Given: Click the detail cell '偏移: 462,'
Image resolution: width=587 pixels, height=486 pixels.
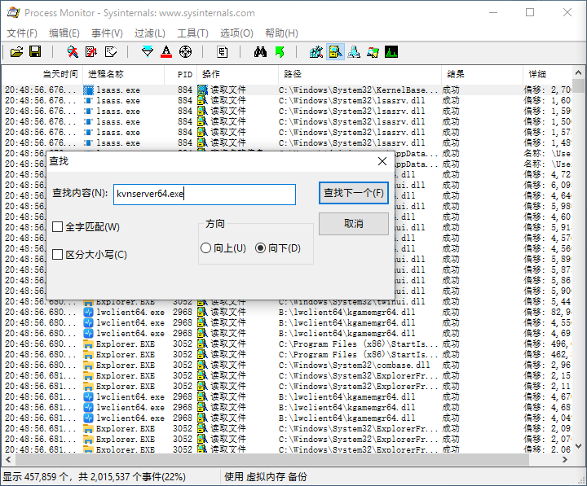Looking at the screenshot, I should click(547, 354).
